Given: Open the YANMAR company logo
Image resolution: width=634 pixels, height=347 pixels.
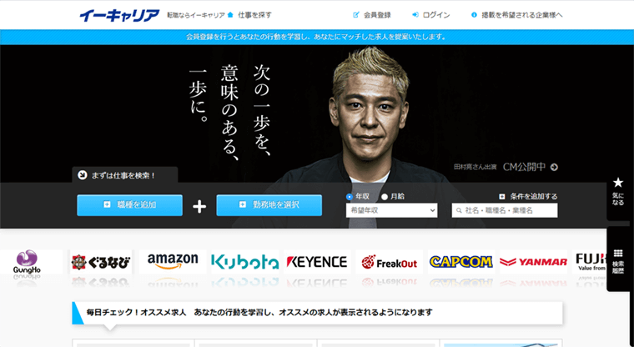Looking at the screenshot, I should pos(532,262).
